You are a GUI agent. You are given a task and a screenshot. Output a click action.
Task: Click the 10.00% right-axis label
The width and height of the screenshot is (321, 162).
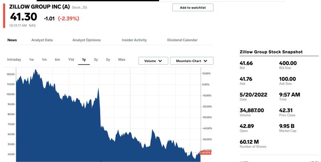[x=206, y=73]
